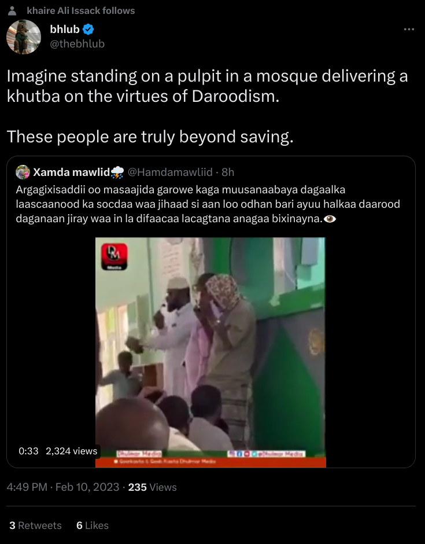Open the quoted tweet's Somali text
Viewport: 425px width, 544px height.
point(208,204)
